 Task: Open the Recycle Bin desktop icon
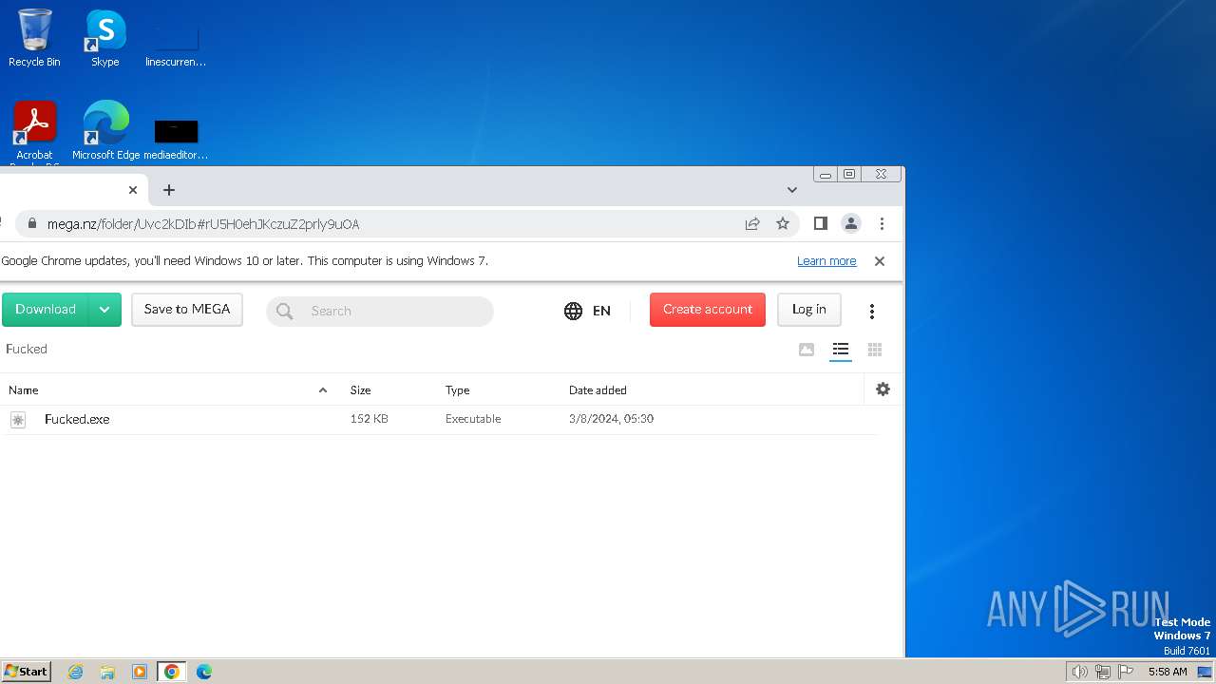pyautogui.click(x=34, y=38)
